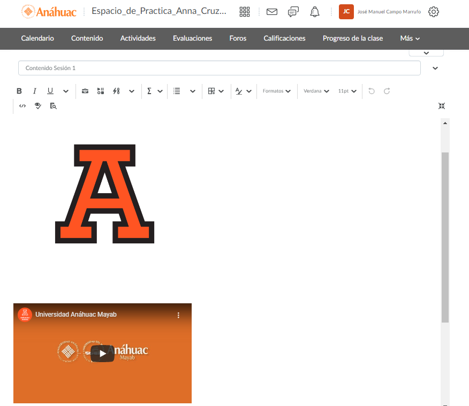469x406 pixels.
Task: Click the insert image camera icon
Action: 85,91
